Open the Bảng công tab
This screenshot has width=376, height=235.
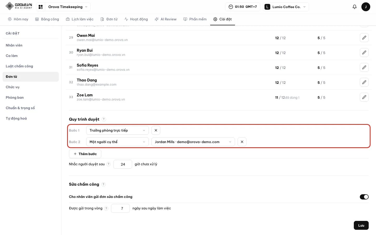(x=47, y=19)
